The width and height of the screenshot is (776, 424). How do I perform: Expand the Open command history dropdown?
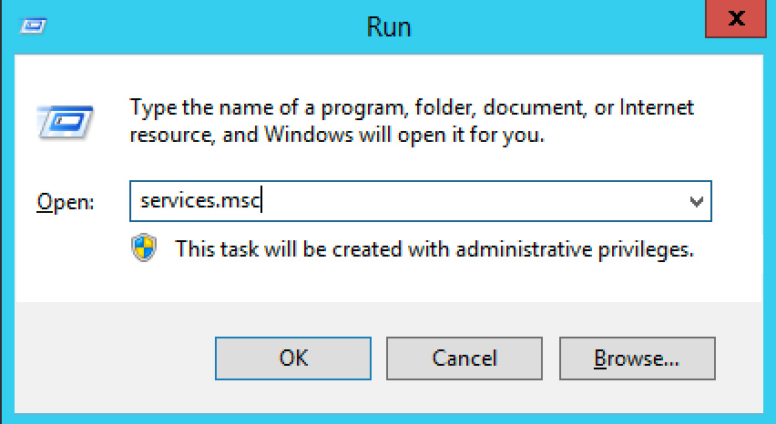[x=697, y=202]
